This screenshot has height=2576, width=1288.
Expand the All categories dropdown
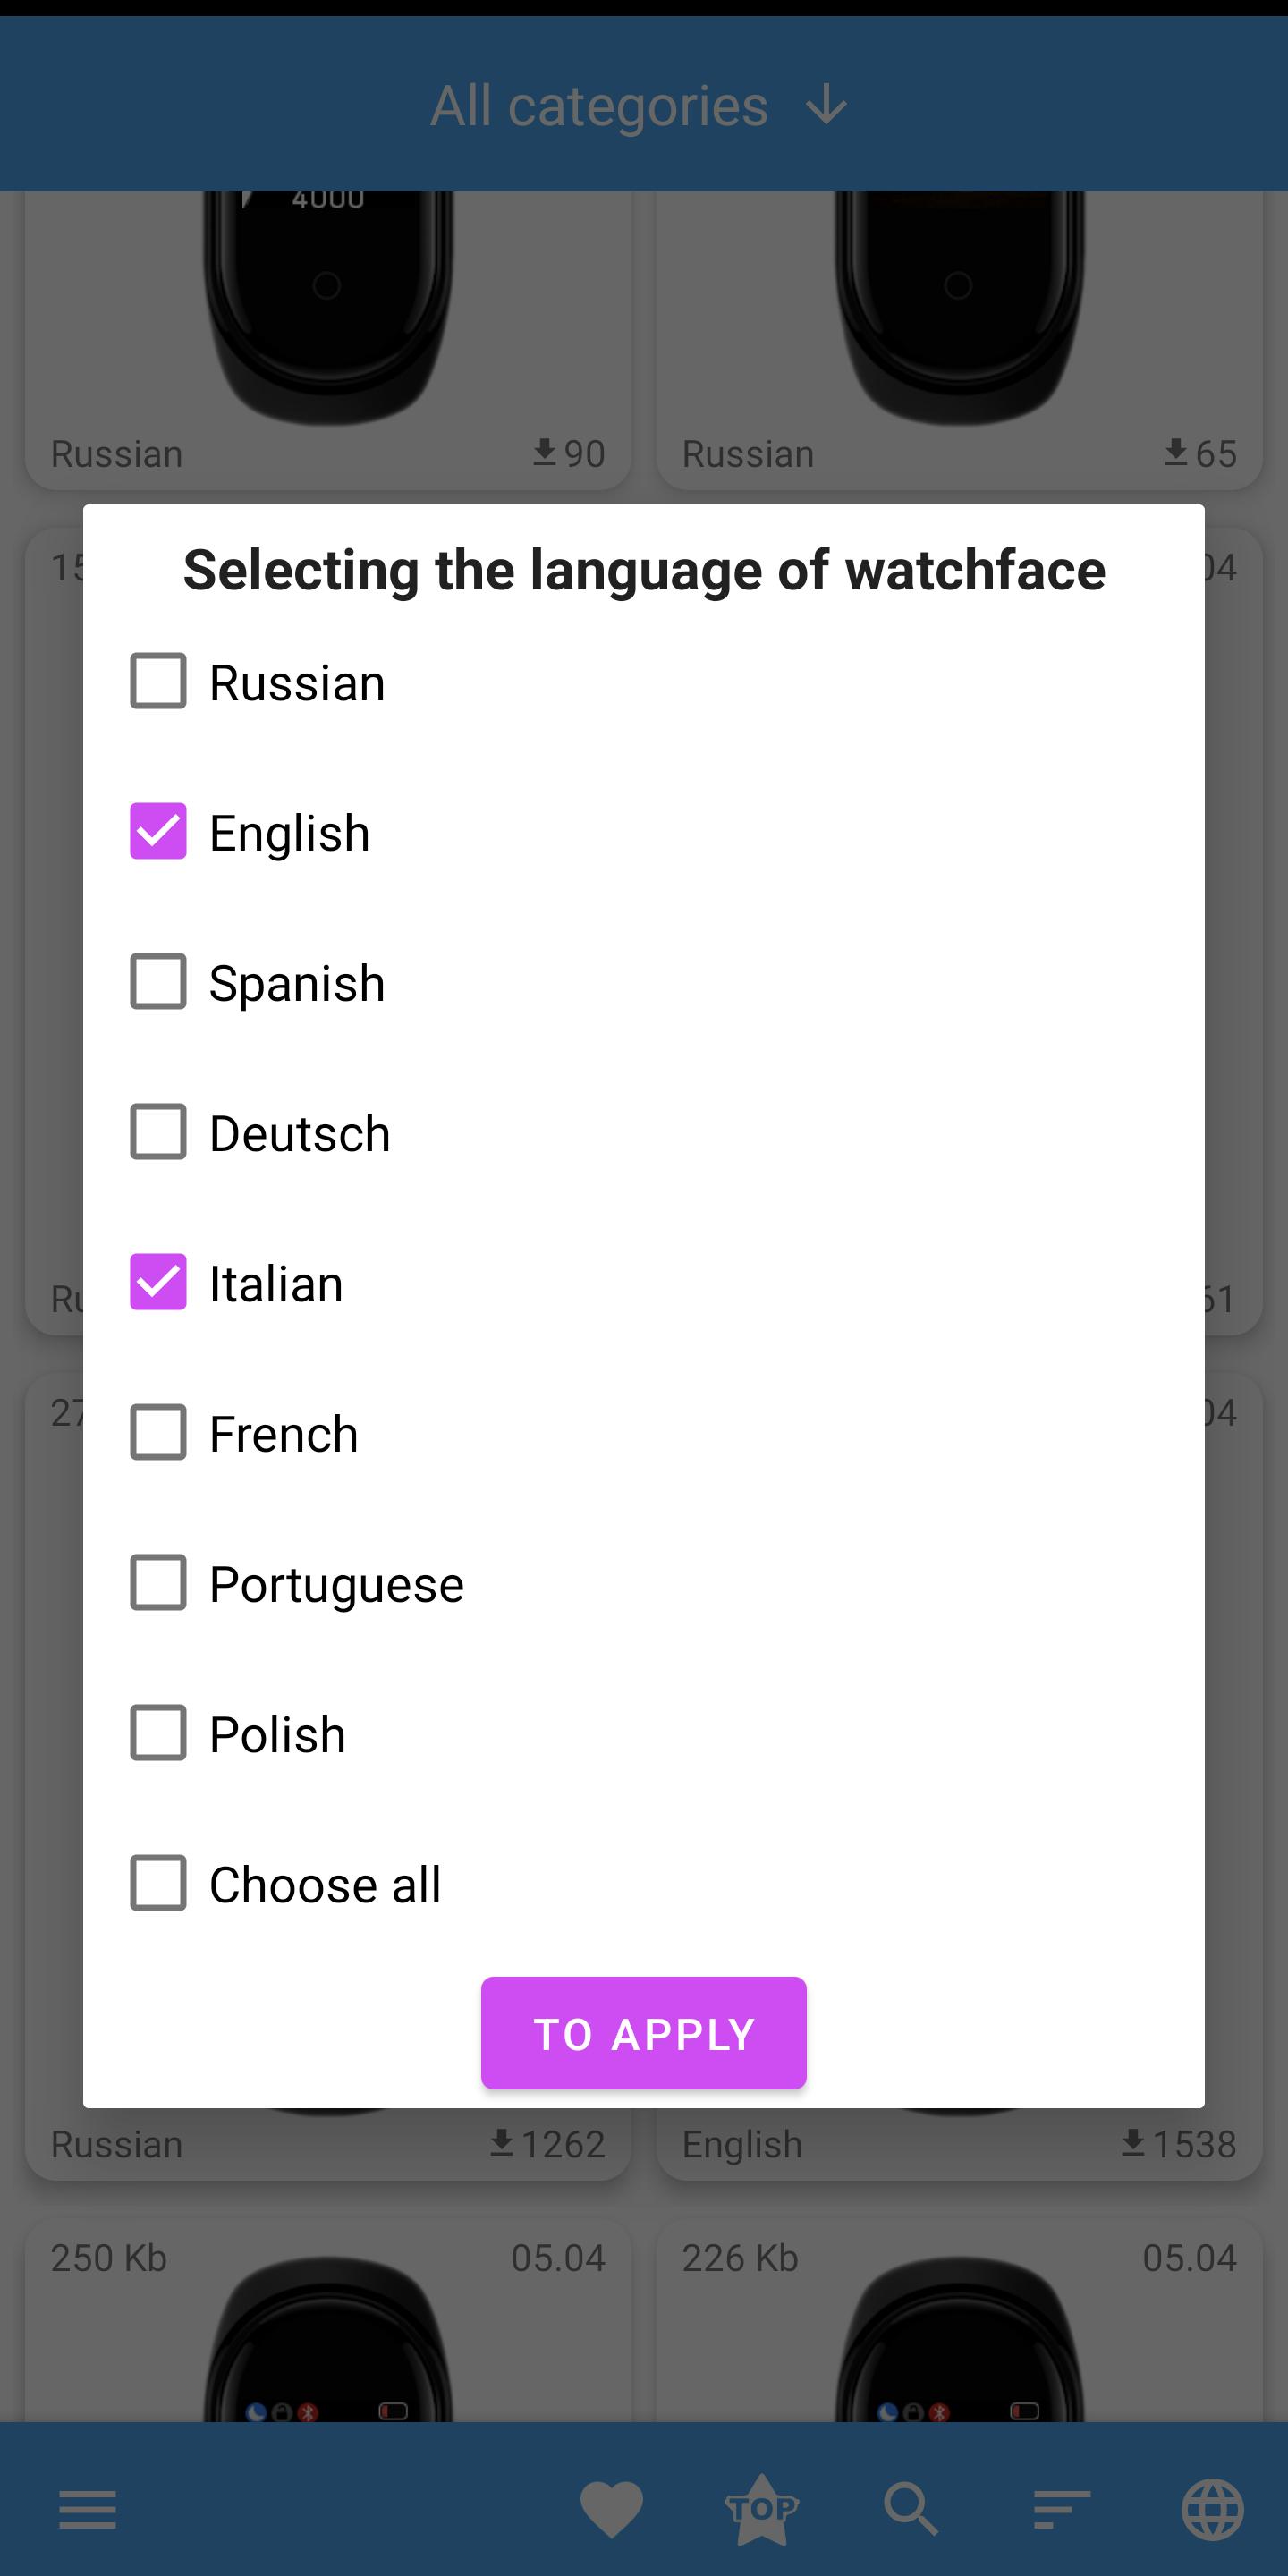[x=599, y=106]
